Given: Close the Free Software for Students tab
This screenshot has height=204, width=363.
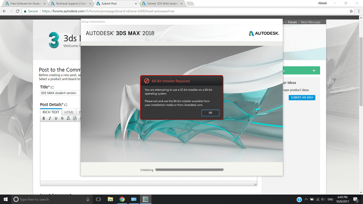Looking at the screenshot, I should pyautogui.click(x=44, y=4).
